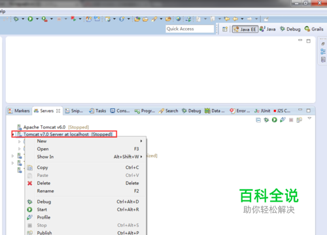
Task: Click the green Run button in main toolbar
Action: pos(30,19)
